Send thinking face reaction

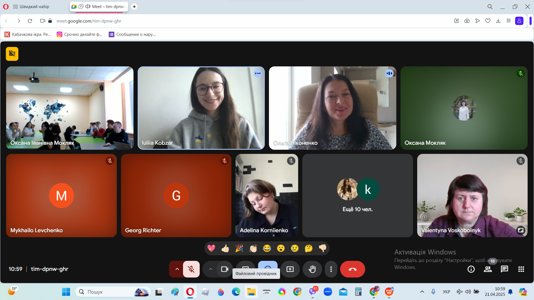[309, 248]
